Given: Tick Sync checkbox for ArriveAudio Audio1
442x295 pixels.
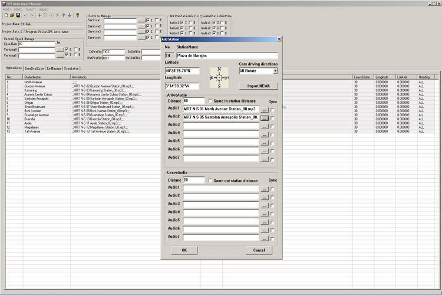Looking at the screenshot, I should coord(272,110).
